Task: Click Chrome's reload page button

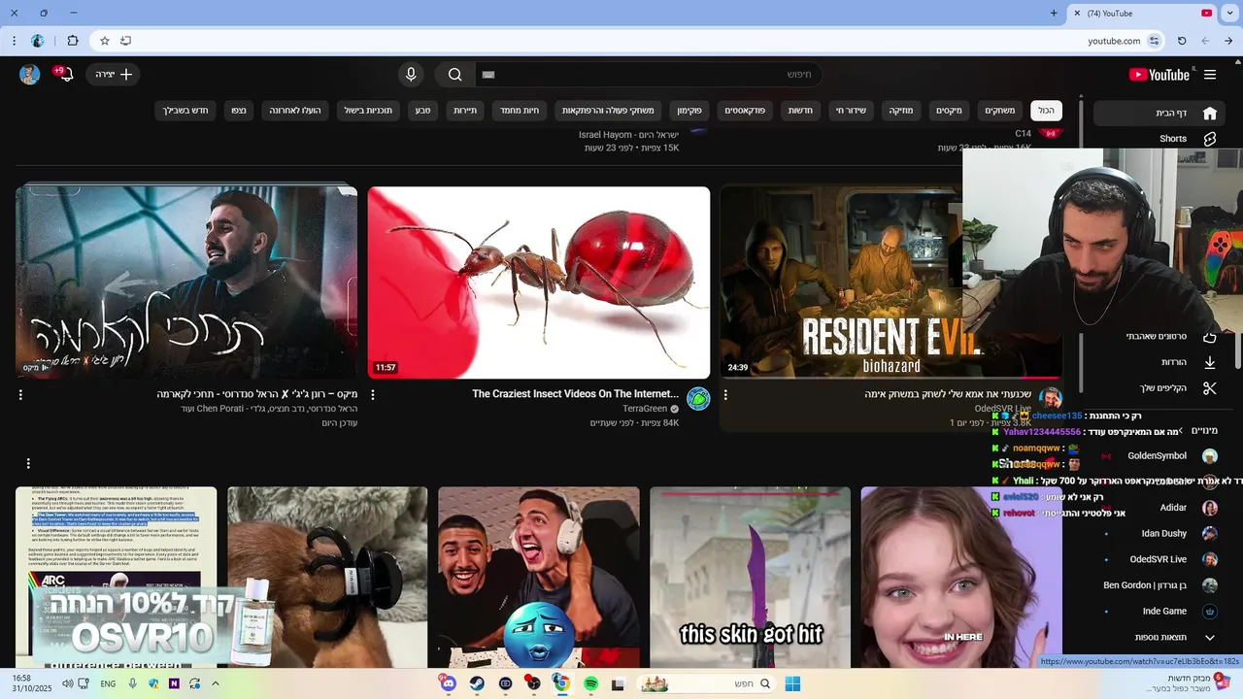Action: (1182, 41)
